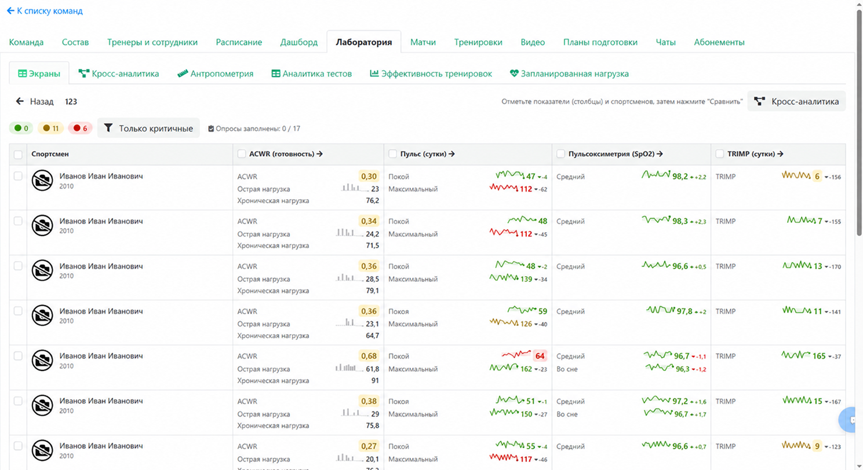Open the Кросс-аналитика sub-tab
Image resolution: width=863 pixels, height=470 pixels.
coord(119,74)
